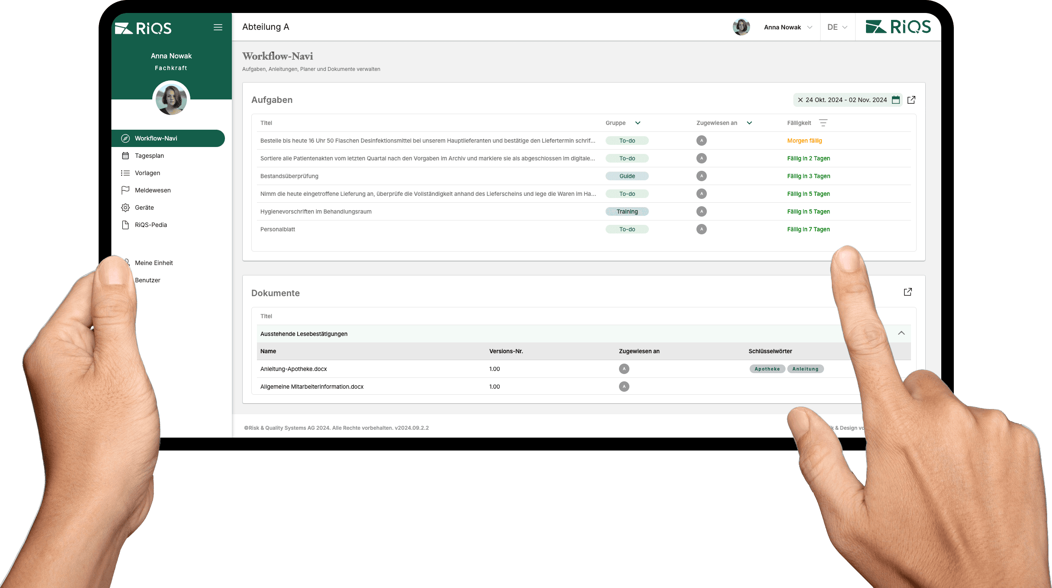Open Dokumente external link icon
This screenshot has height=588, width=1052.
coord(908,292)
